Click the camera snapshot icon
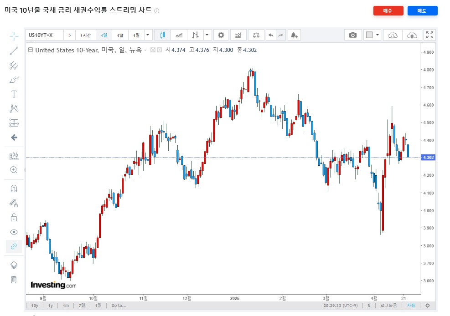The image size is (450, 316). tap(352, 35)
